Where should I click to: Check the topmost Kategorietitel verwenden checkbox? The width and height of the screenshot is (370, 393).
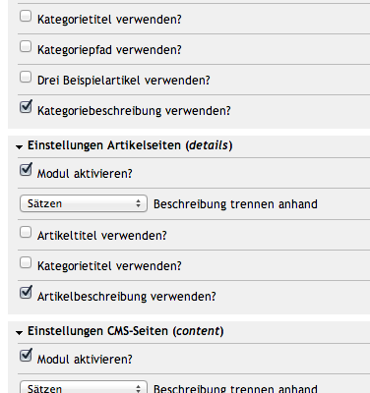26,16
